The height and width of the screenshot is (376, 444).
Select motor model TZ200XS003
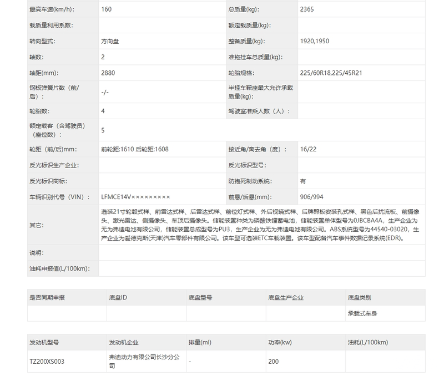tap(47, 362)
